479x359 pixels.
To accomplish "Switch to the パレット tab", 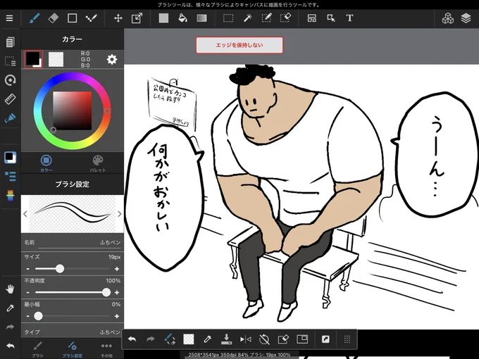I will (98, 163).
